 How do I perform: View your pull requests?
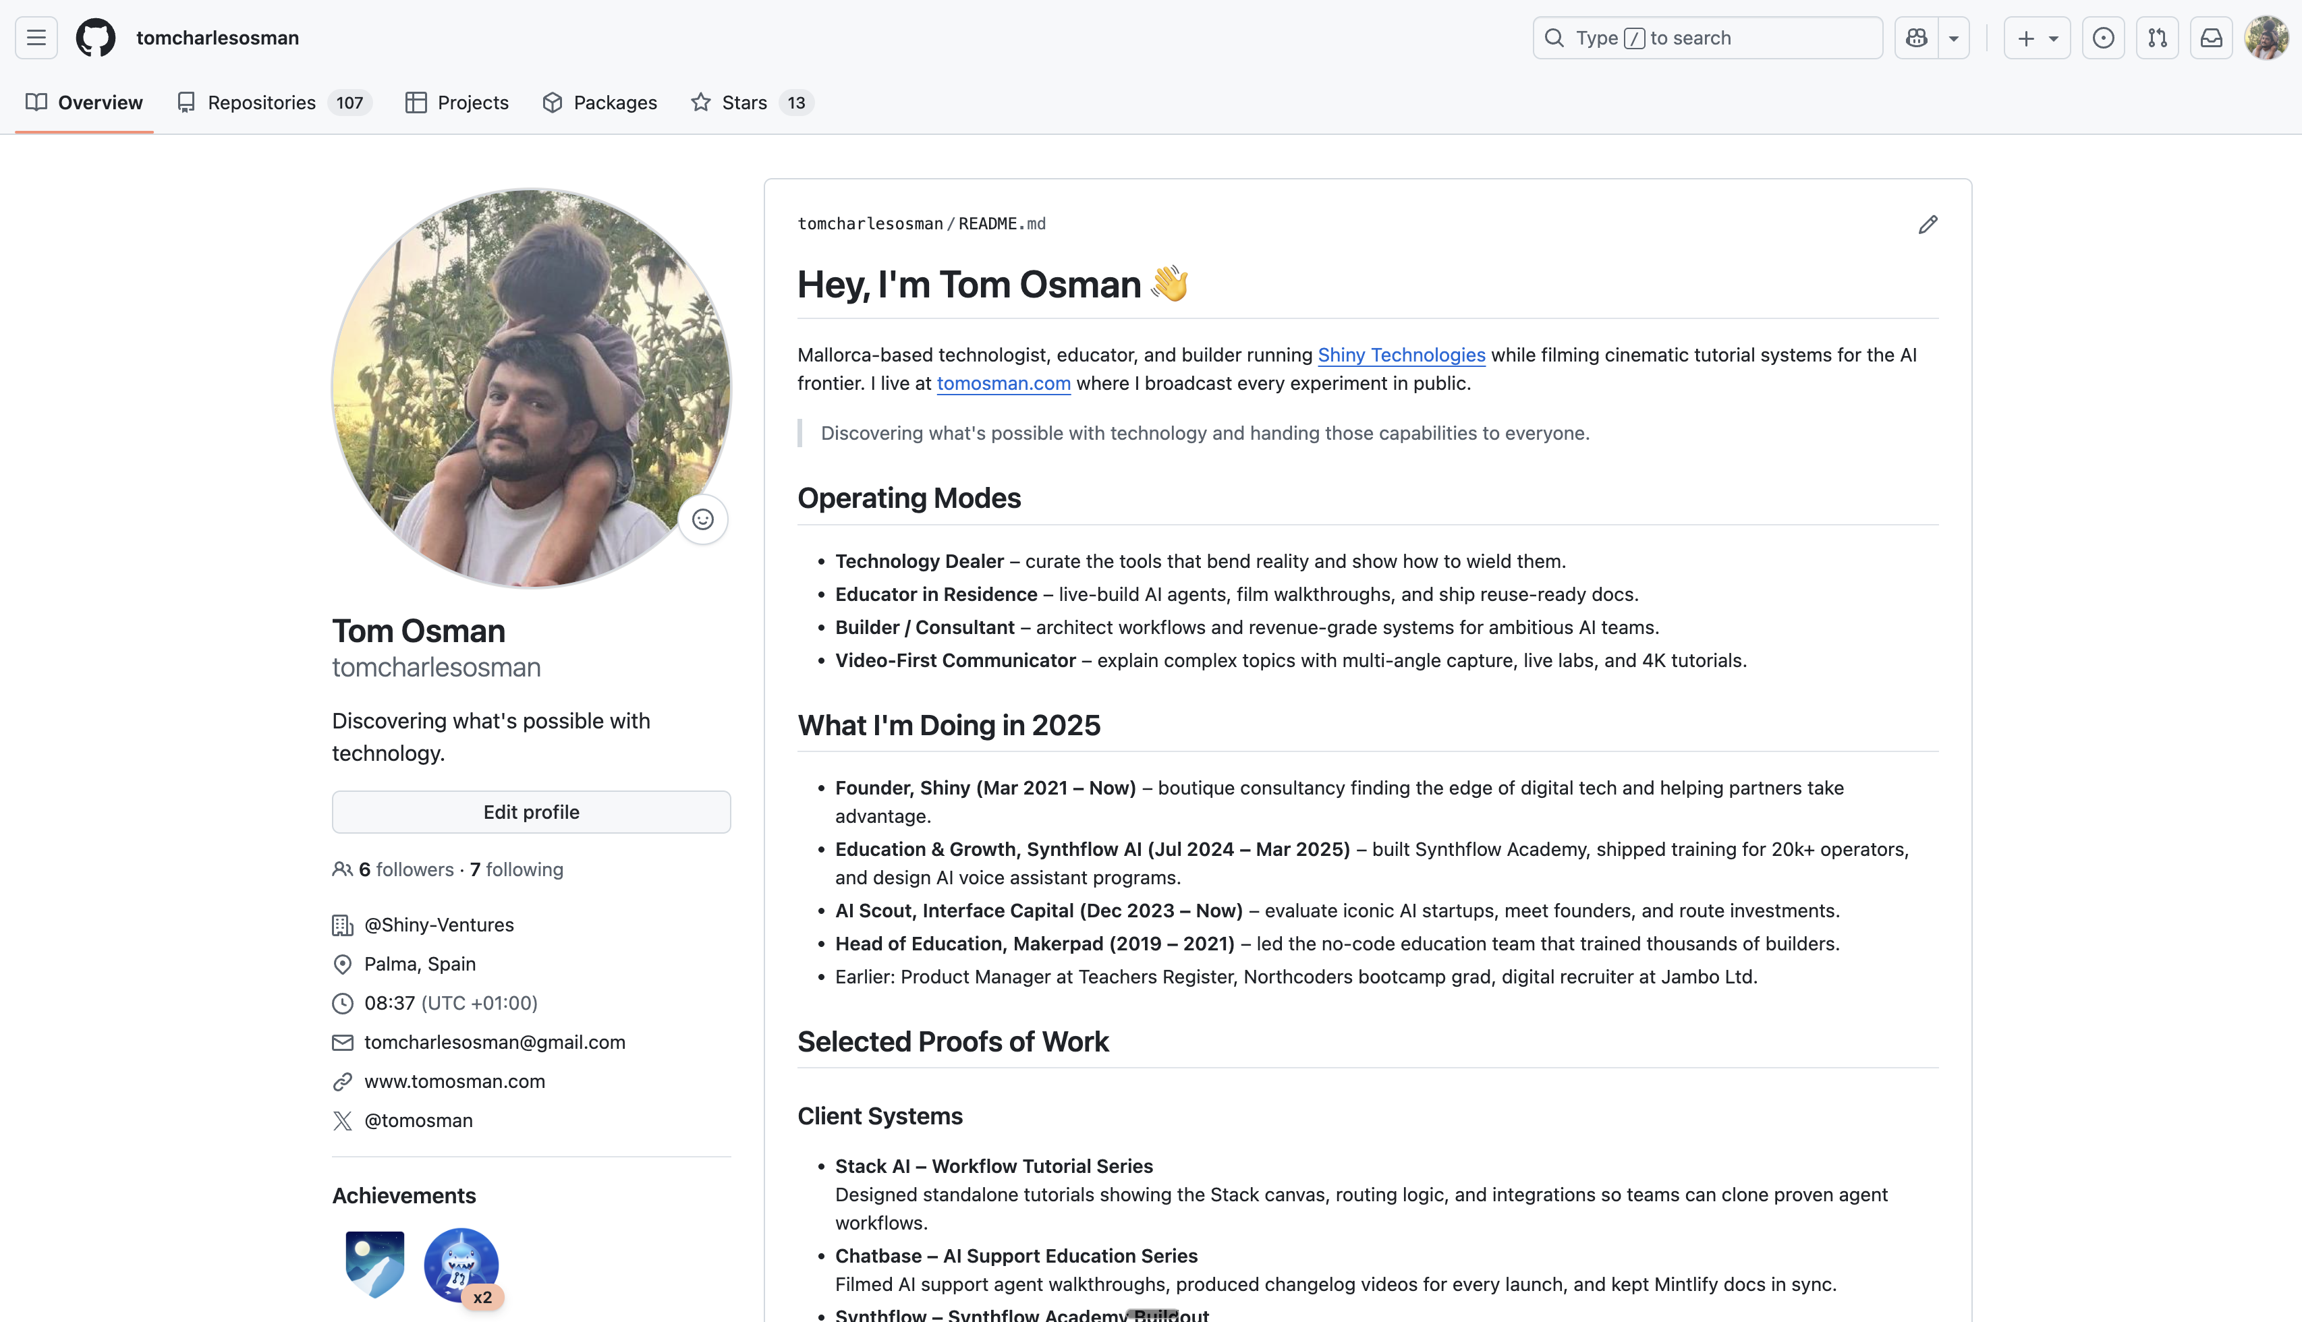click(2158, 37)
